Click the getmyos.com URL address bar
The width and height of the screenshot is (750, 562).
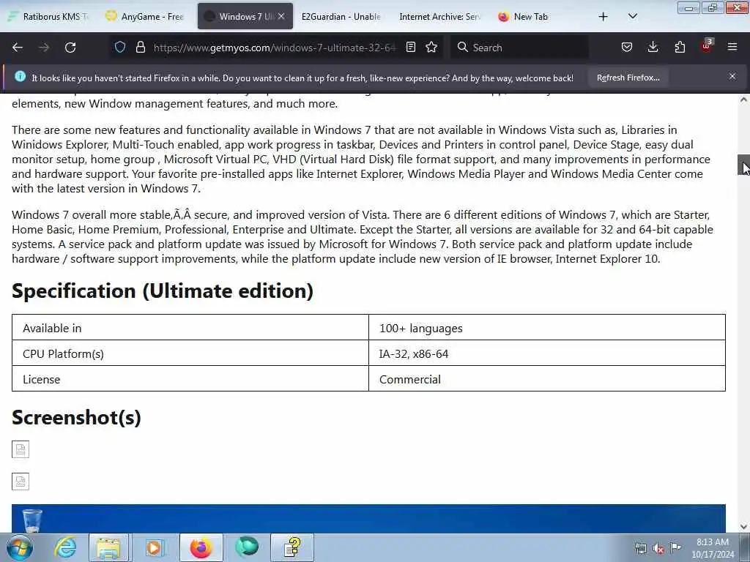tap(275, 48)
